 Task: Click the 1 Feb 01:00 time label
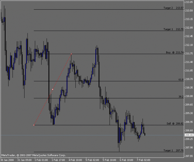coord(41,160)
